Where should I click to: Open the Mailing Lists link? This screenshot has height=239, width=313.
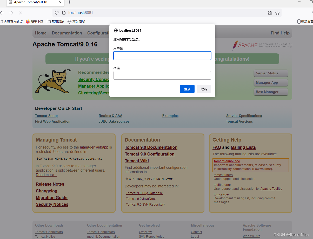click(243, 147)
